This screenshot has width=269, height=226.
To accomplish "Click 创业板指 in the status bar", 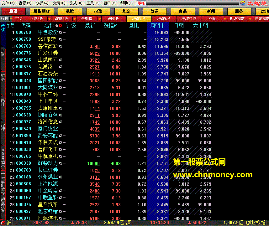I will pos(256,223).
